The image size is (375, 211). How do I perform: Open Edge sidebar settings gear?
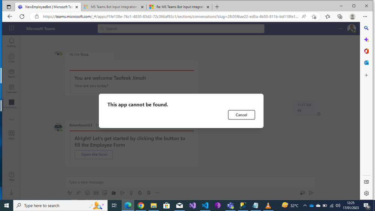pyautogui.click(x=366, y=193)
